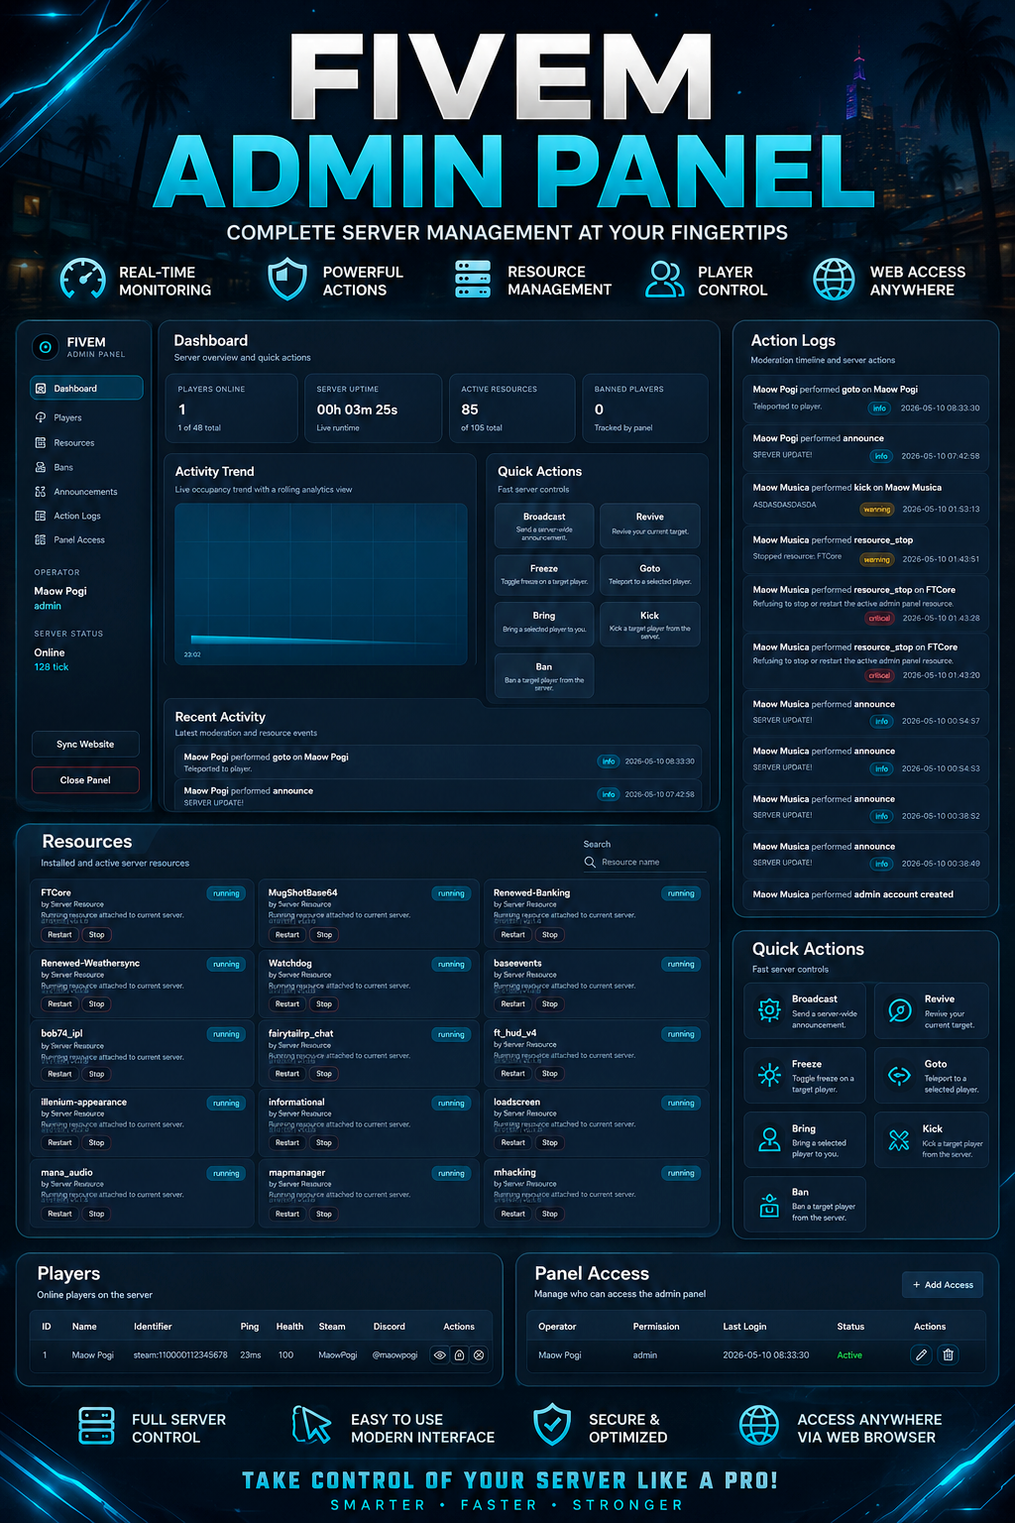Stop the mhacking resource
Viewport: 1015px width, 1523px height.
tap(550, 1214)
